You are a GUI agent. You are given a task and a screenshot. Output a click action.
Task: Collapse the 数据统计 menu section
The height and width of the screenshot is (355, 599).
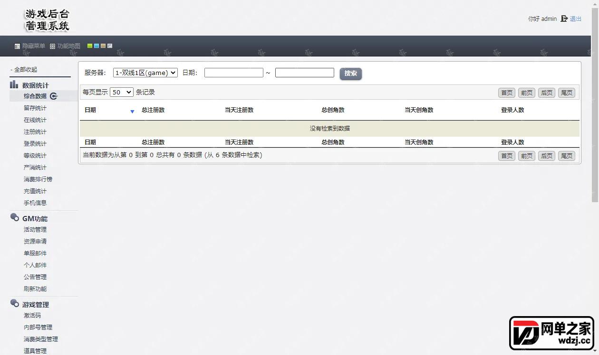(35, 85)
